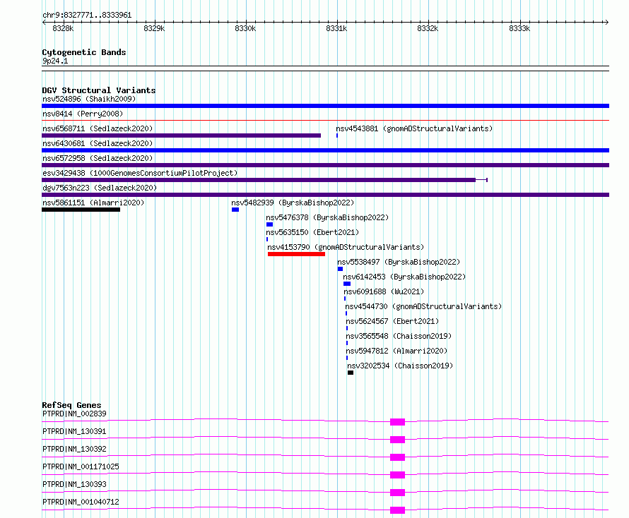Click the Cytogenetic Bands track heading
The height and width of the screenshot is (518, 629).
point(84,52)
